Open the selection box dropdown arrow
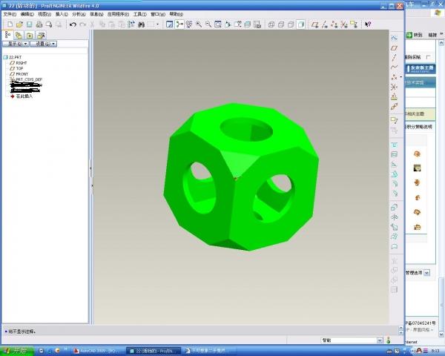Screen dimensions: 445x356 (157, 24)
